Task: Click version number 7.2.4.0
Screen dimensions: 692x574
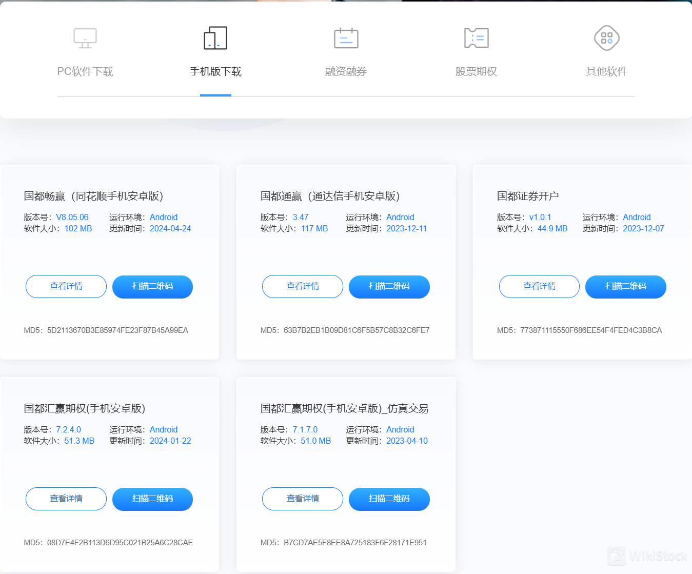Action: click(69, 429)
